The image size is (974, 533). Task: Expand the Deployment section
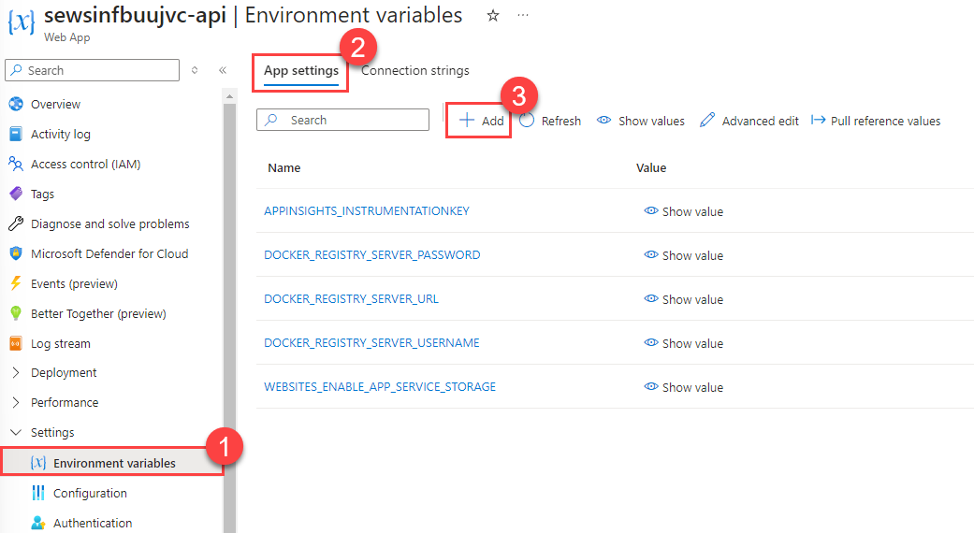click(x=16, y=372)
